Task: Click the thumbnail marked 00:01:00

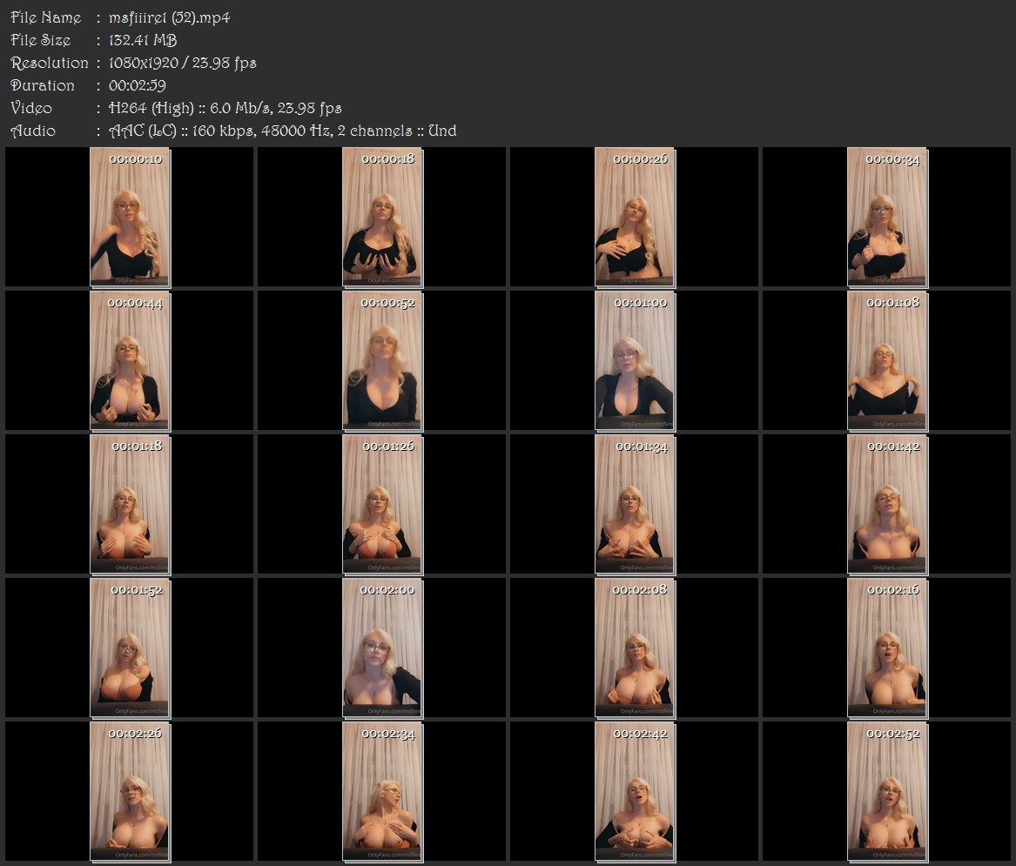Action: point(635,361)
